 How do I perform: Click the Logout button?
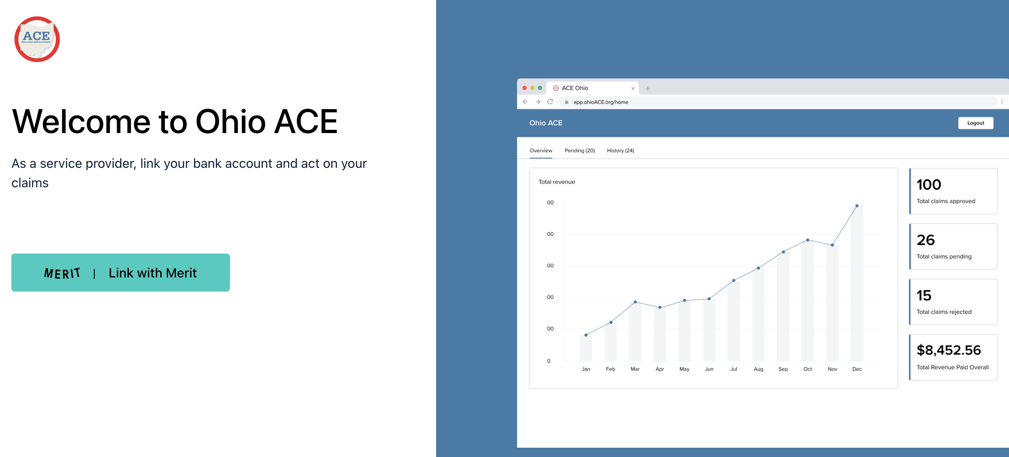[975, 123]
